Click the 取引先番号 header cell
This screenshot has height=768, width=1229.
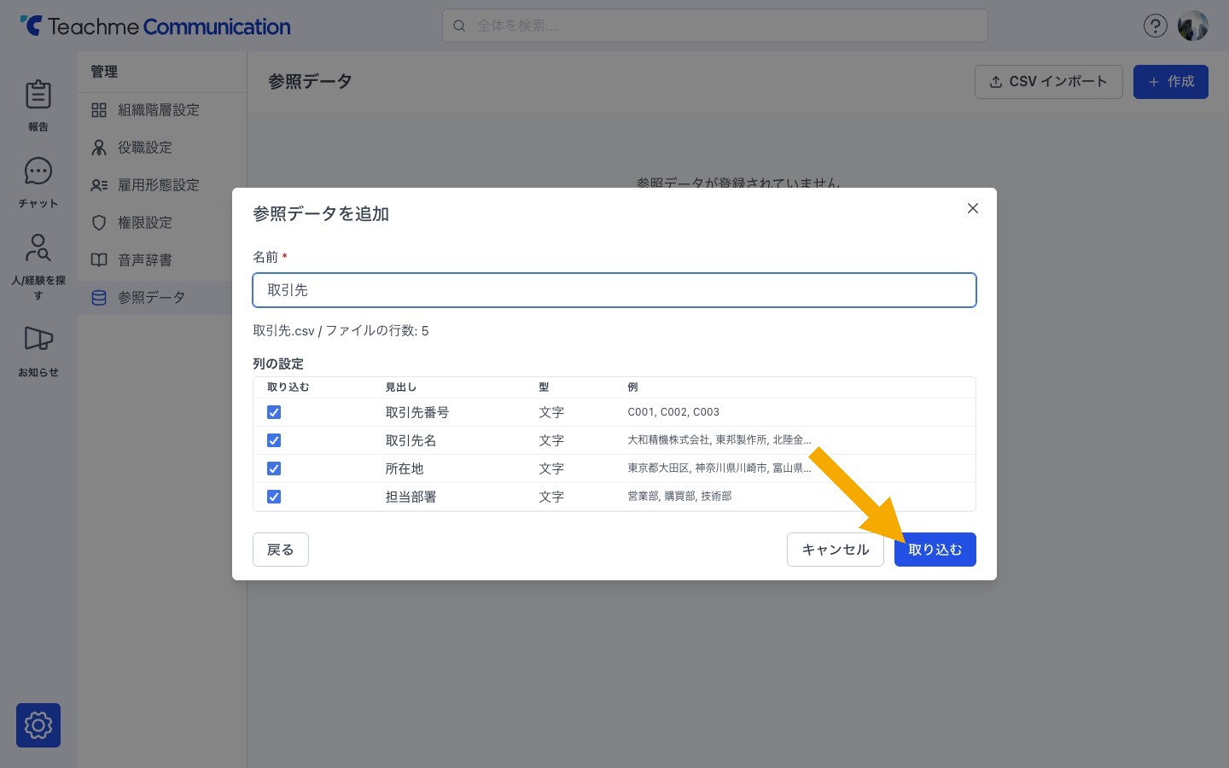tap(417, 412)
